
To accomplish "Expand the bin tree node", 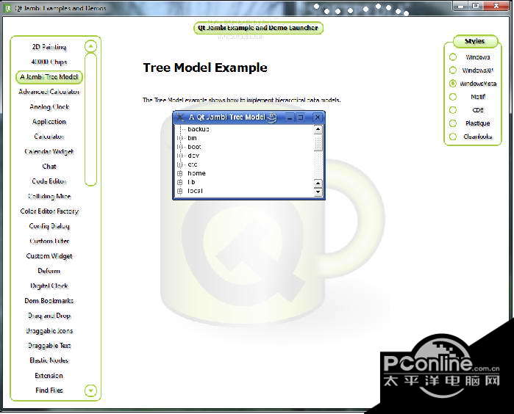I will (x=179, y=138).
